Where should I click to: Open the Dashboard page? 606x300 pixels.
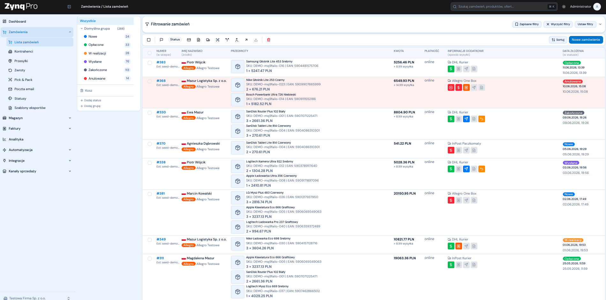(x=38, y=22)
